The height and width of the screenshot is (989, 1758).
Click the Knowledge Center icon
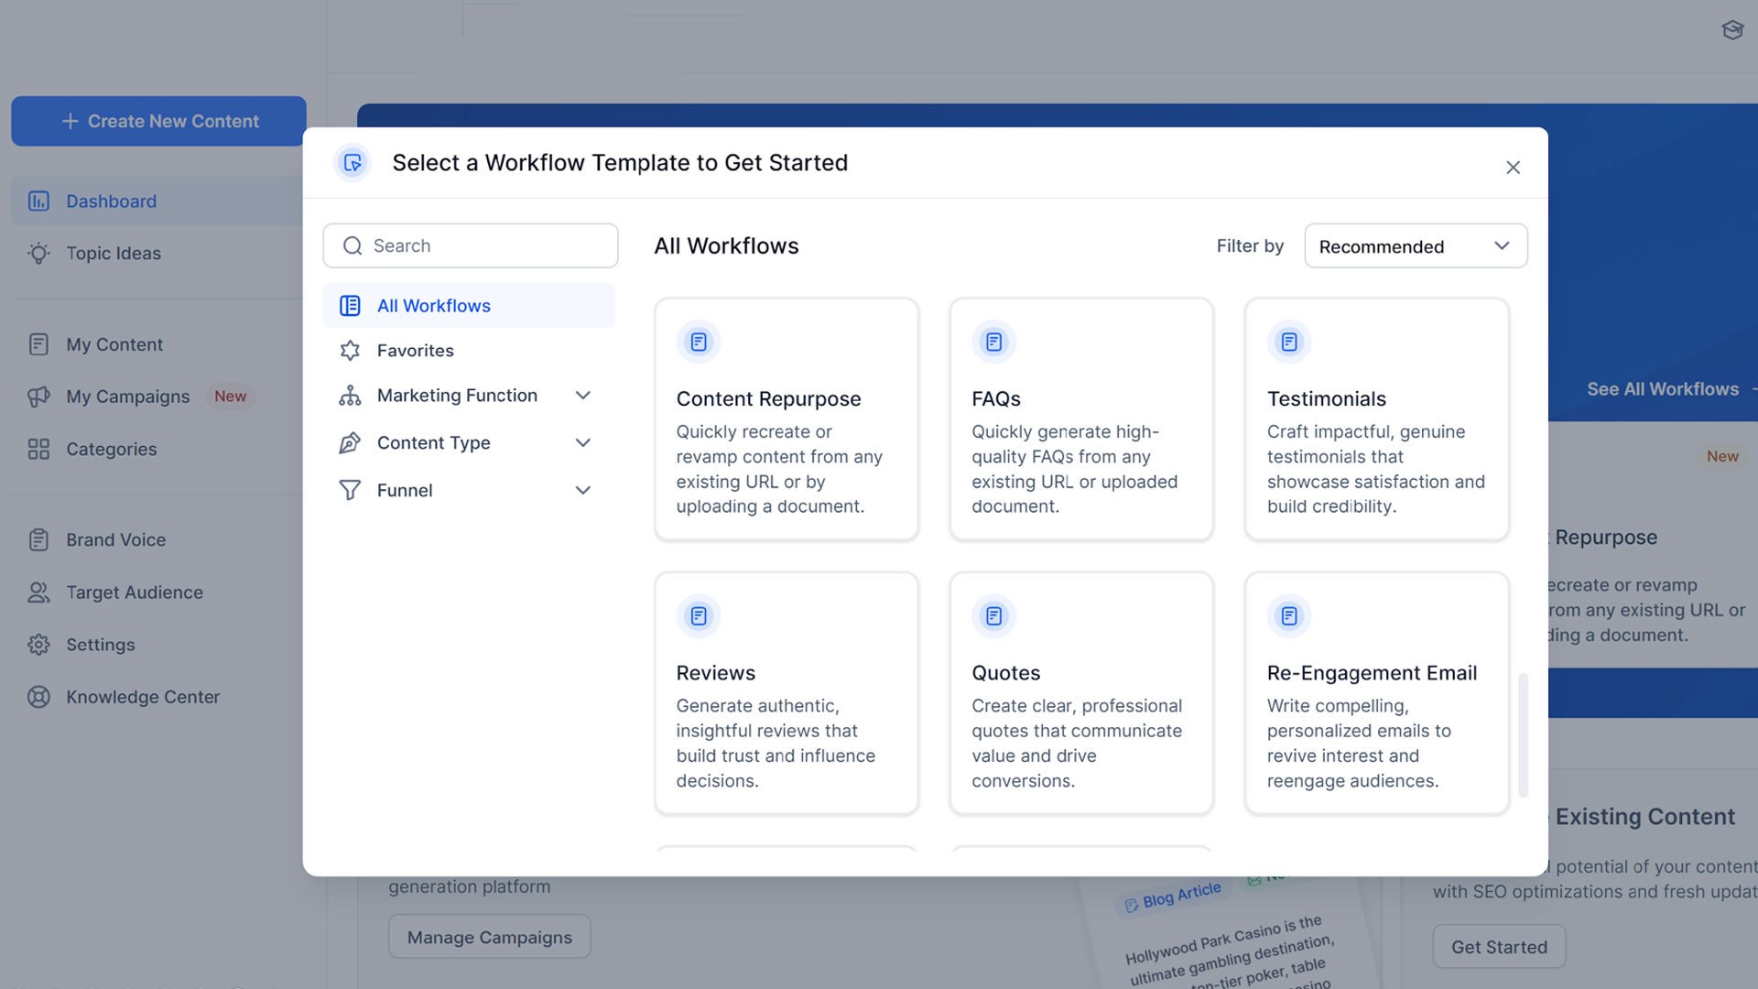38,697
